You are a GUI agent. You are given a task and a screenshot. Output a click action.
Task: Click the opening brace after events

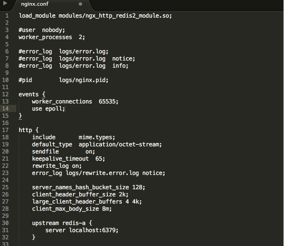[43, 94]
